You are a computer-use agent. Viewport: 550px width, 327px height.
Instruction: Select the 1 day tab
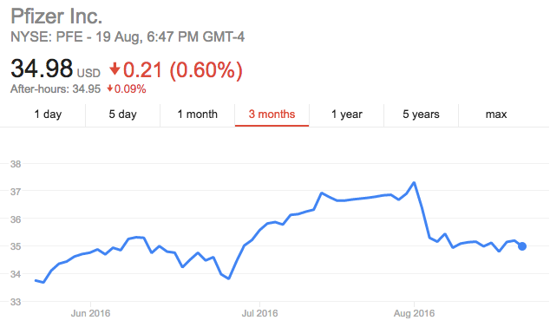(x=48, y=114)
